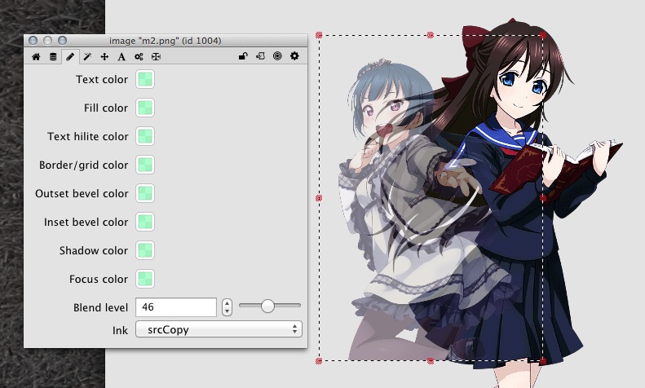The width and height of the screenshot is (645, 388).
Task: Open the position four-arrow move tab
Action: pos(104,57)
